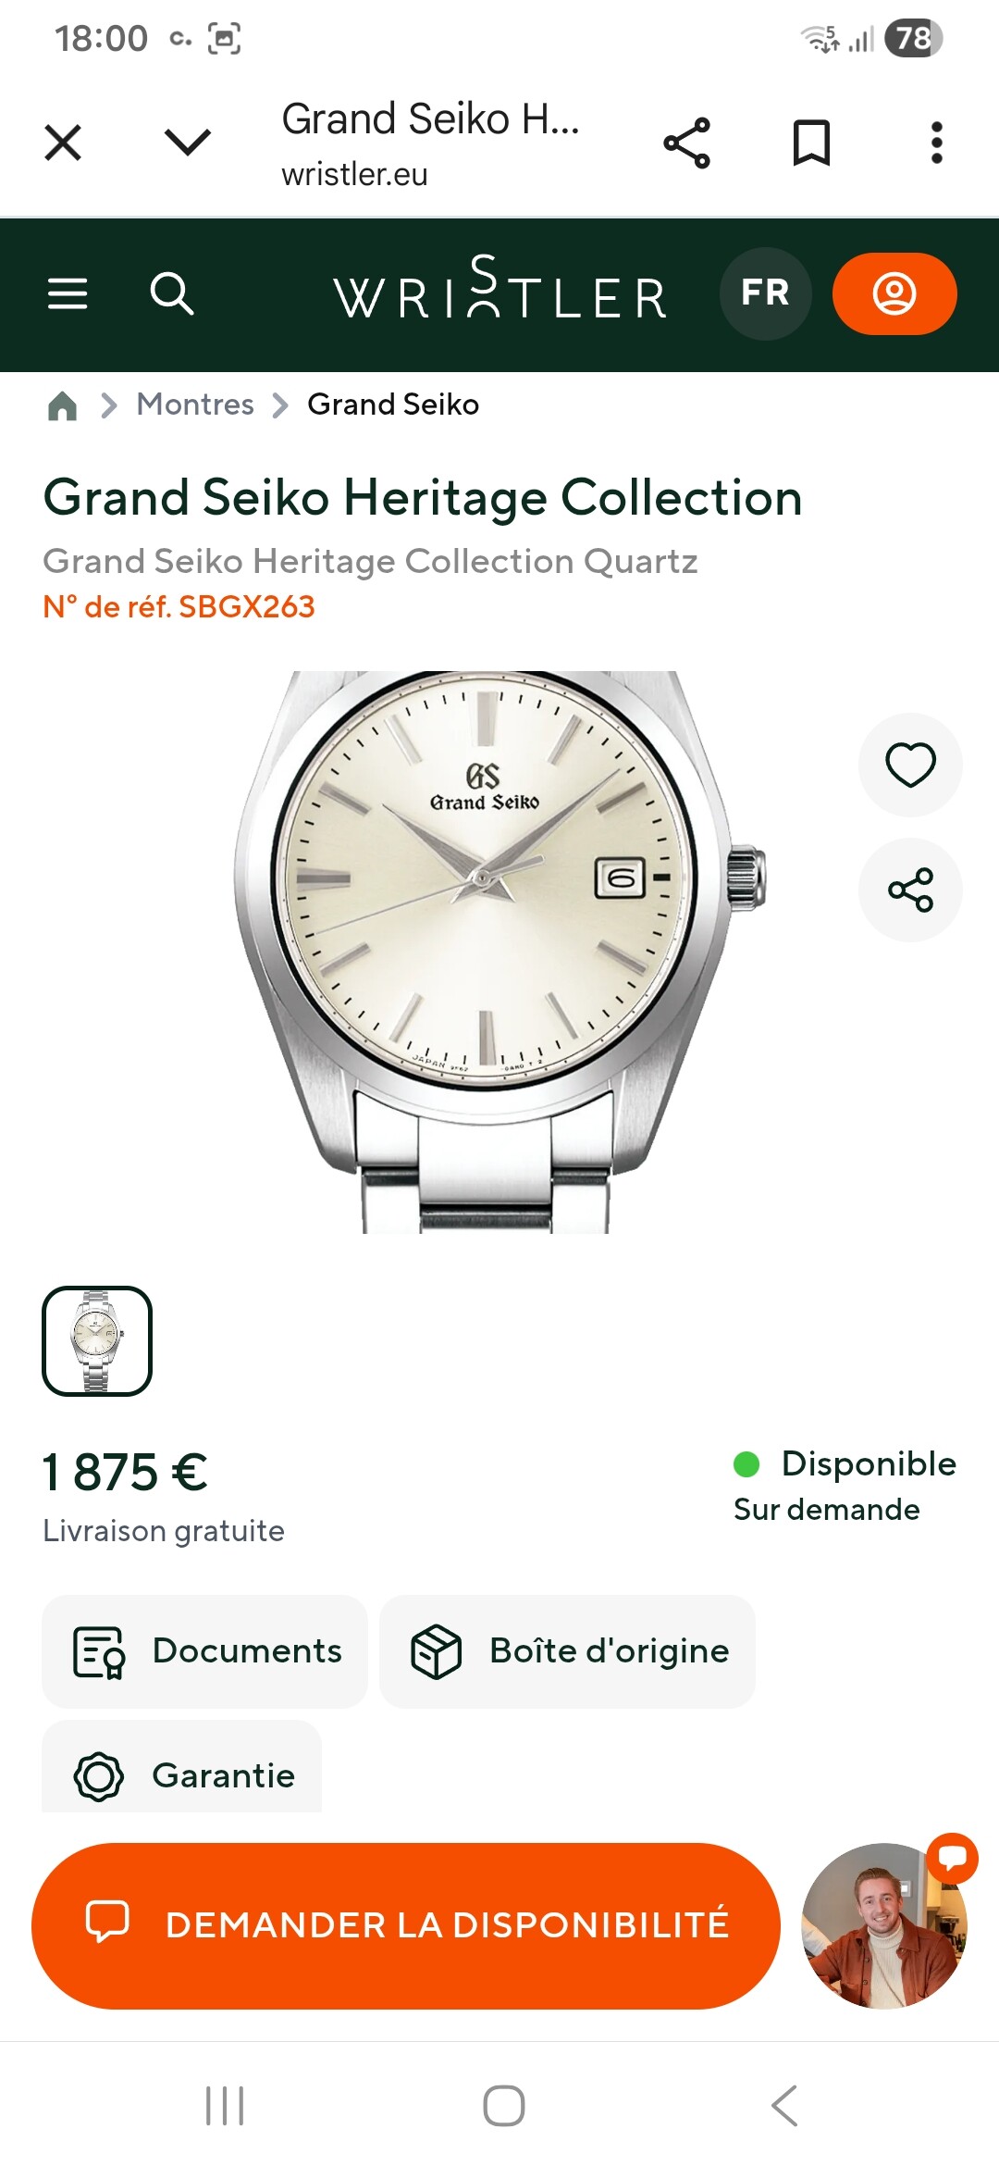Open Grand Seiko breadcrumb link
999x2166 pixels.
(x=393, y=405)
